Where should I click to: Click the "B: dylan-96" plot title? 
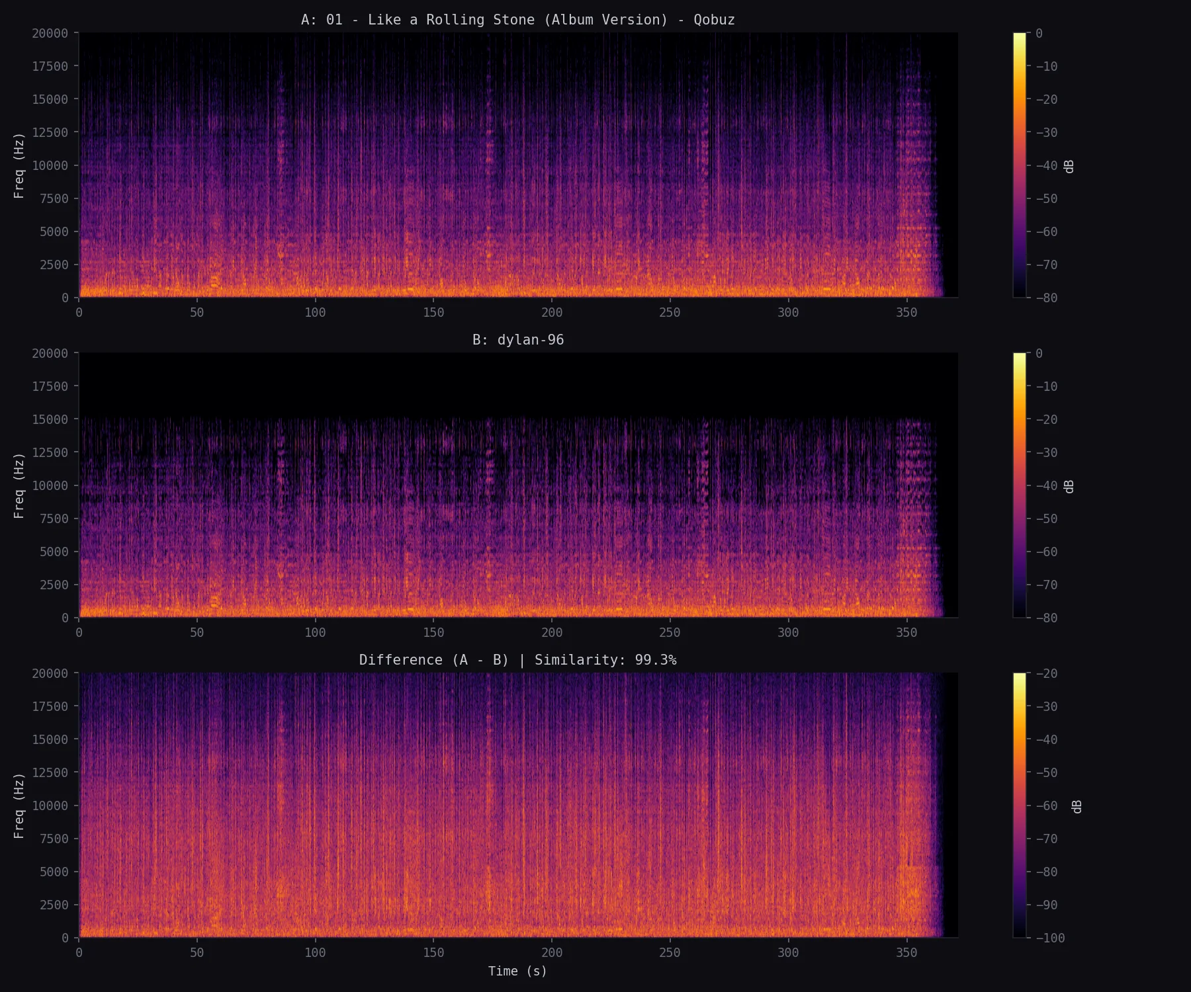coord(518,340)
